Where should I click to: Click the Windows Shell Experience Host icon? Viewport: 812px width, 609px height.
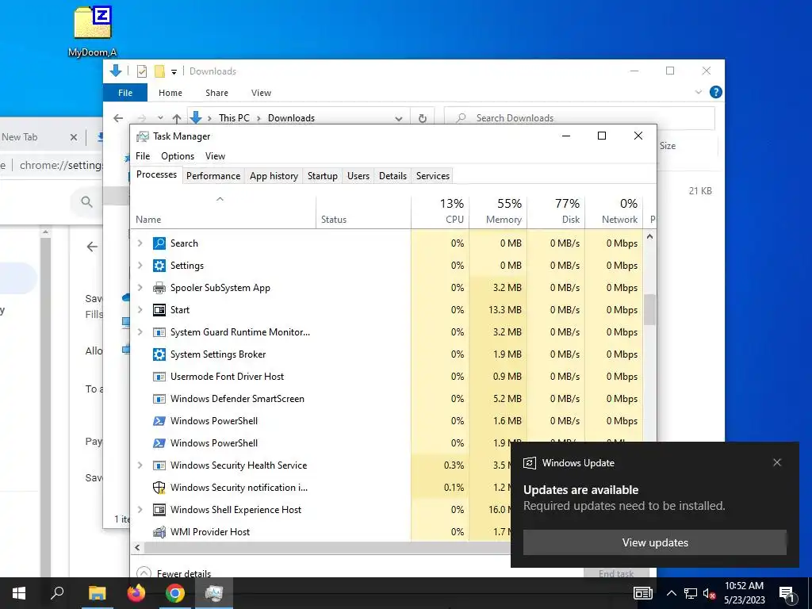tap(159, 510)
